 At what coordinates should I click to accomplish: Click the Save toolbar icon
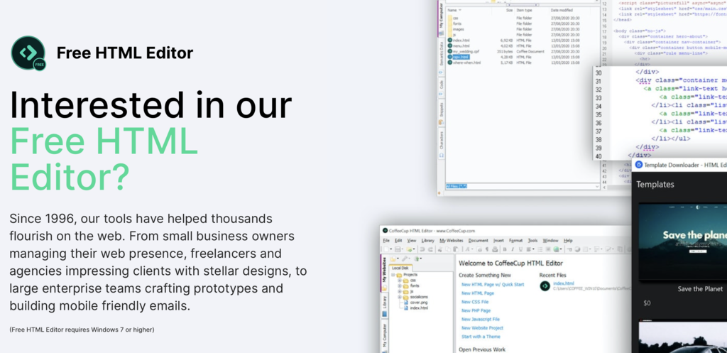[398, 249]
